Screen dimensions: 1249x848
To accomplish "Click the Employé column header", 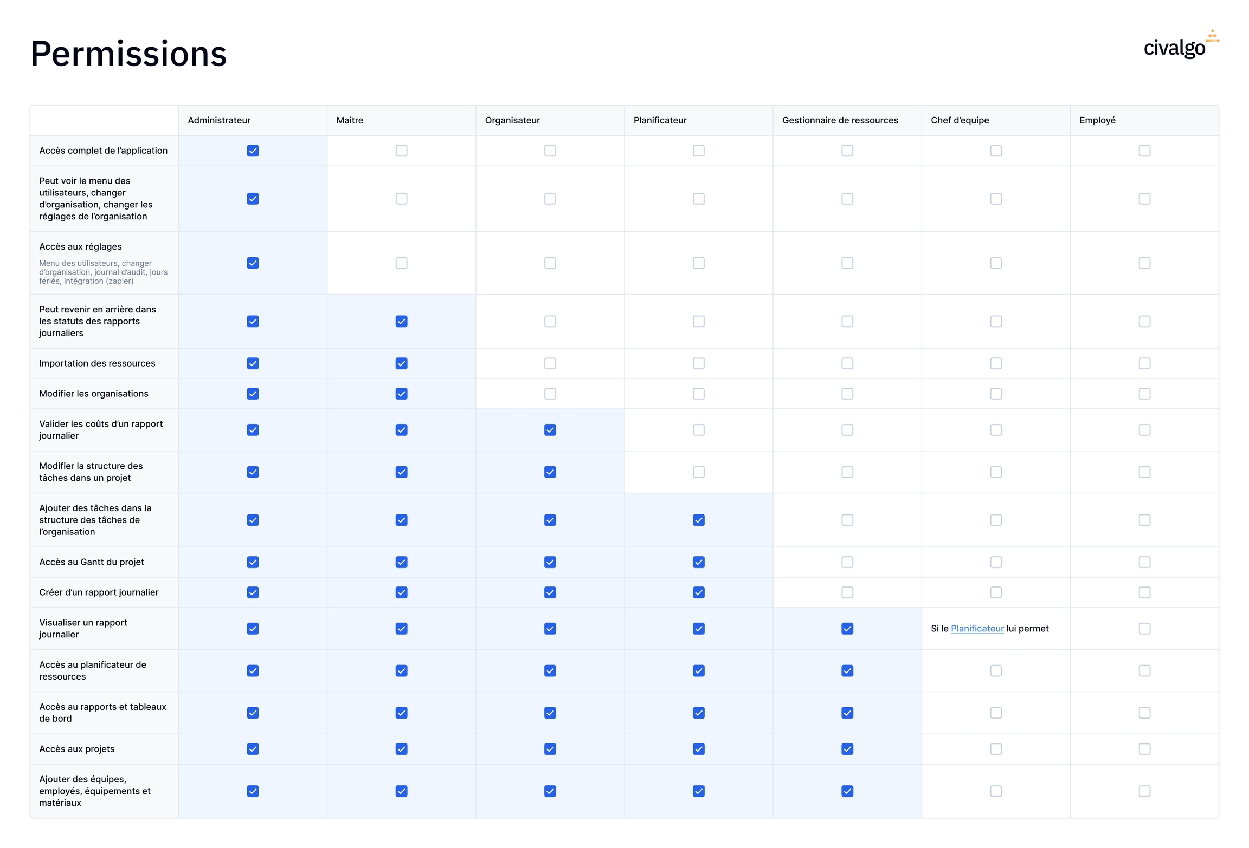I will 1097,120.
